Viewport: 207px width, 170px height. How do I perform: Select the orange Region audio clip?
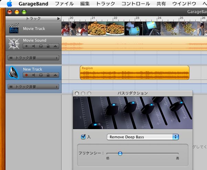[x=134, y=73]
